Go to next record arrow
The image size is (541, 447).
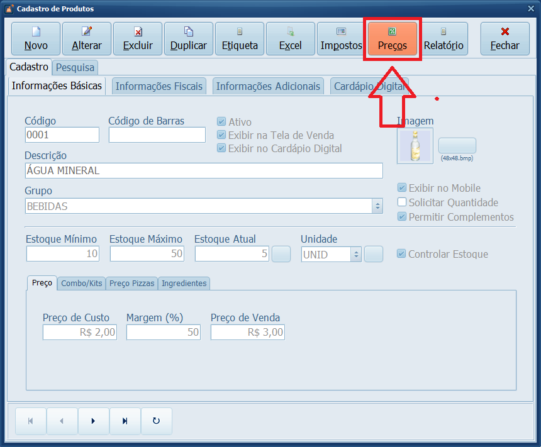pyautogui.click(x=93, y=421)
